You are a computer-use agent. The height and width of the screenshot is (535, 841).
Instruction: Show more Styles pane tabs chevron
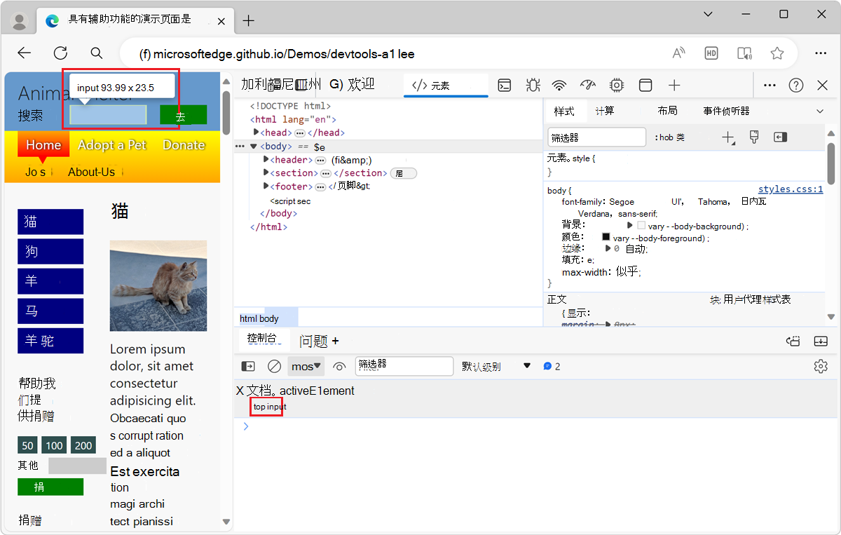[820, 111]
